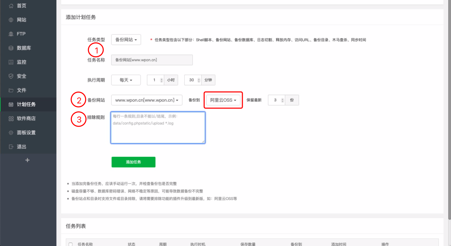451x246 pixels.
Task: Click the logout icon beside 退出
Action: tap(11, 147)
